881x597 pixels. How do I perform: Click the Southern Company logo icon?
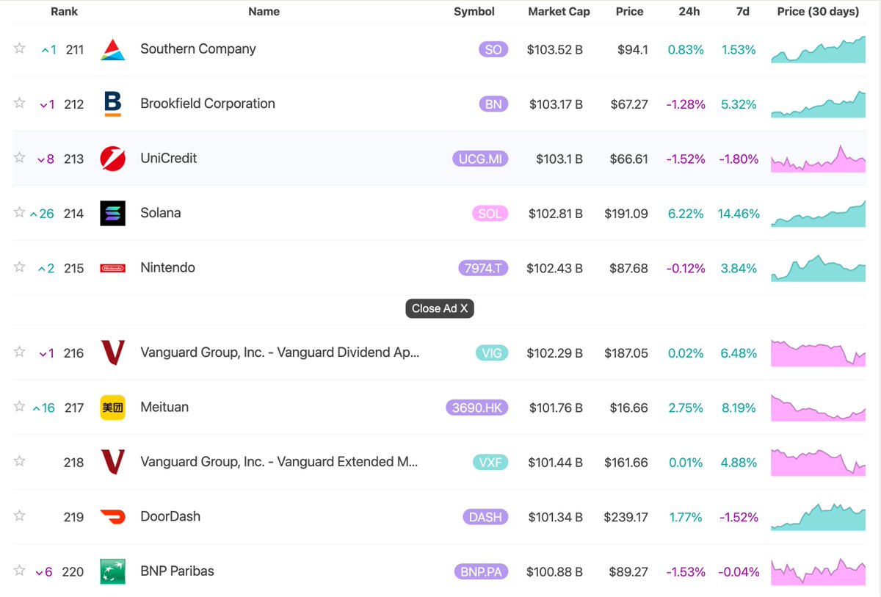112,49
